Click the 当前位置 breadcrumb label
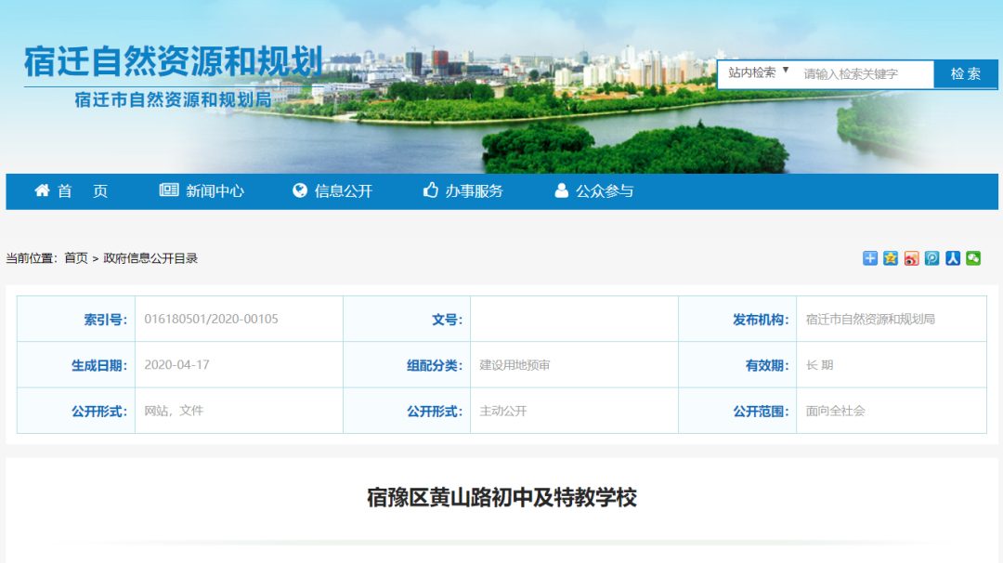The width and height of the screenshot is (1003, 563). tap(32, 258)
